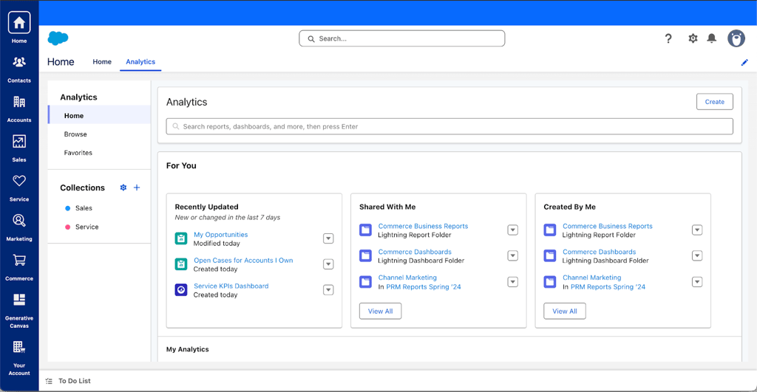The width and height of the screenshot is (757, 392).
Task: Click Shared With Me Channel Marketing folder icon
Action: coord(365,281)
